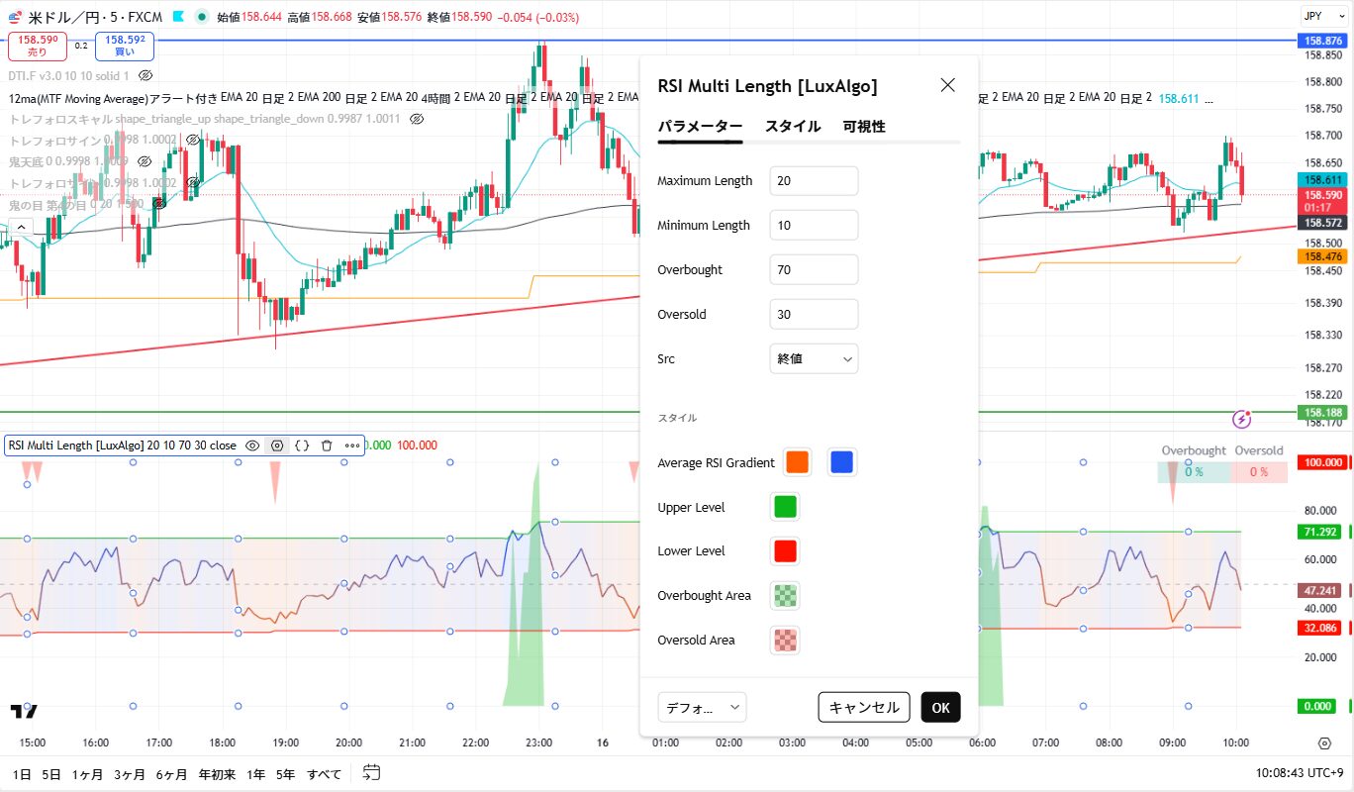The height and width of the screenshot is (792, 1354).
Task: Expand the デフォルト presets dropdown
Action: tap(702, 707)
